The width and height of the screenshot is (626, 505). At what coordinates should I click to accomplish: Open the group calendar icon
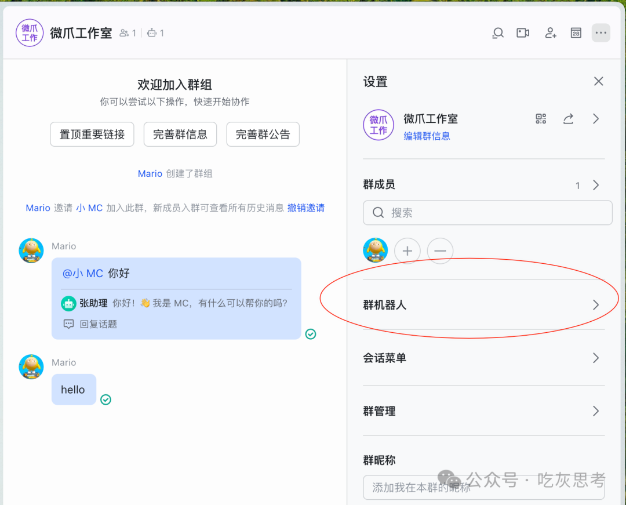pyautogui.click(x=576, y=33)
